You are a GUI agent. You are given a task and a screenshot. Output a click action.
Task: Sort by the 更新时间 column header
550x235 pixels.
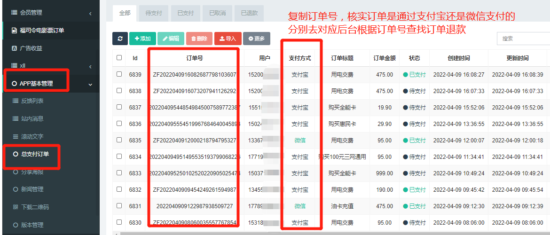pyautogui.click(x=518, y=58)
